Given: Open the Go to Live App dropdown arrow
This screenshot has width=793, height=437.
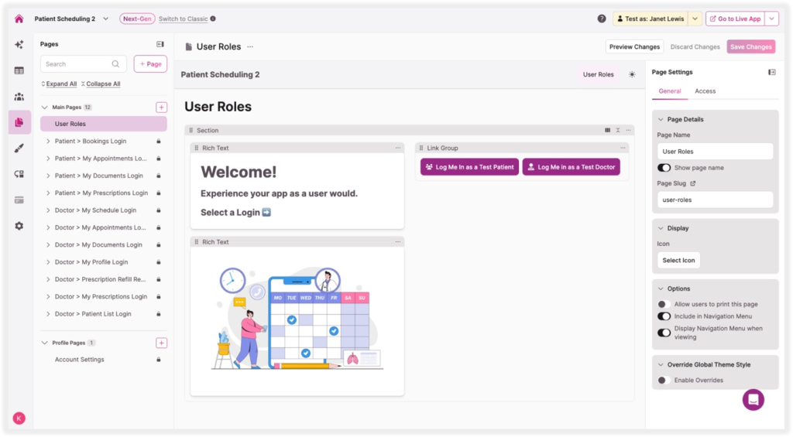Looking at the screenshot, I should (772, 19).
